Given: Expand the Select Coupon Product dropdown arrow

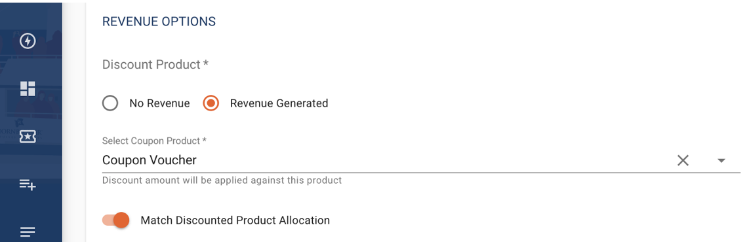Looking at the screenshot, I should (721, 161).
